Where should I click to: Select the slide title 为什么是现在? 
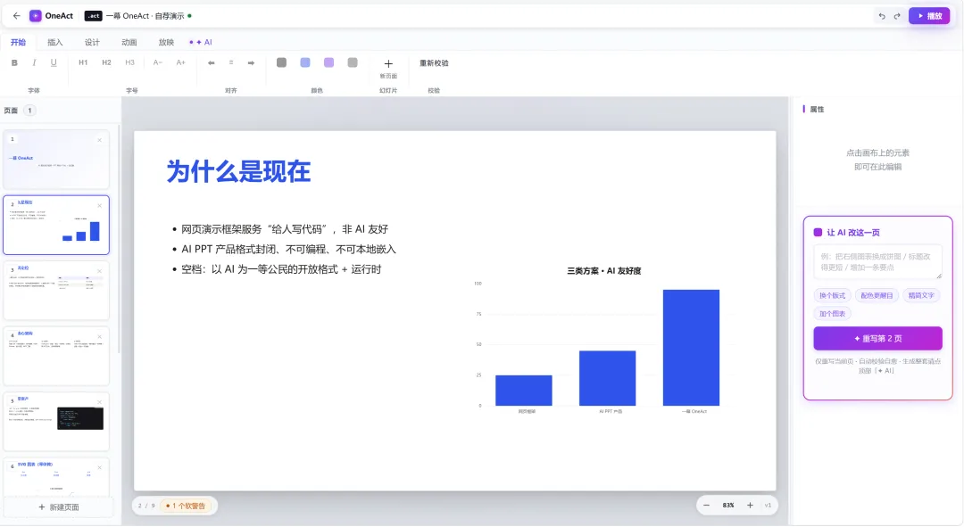pos(238,171)
